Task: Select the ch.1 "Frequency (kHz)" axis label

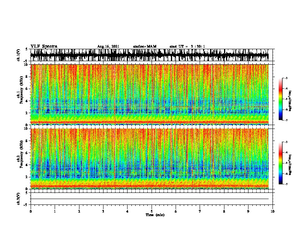Action: [22, 90]
